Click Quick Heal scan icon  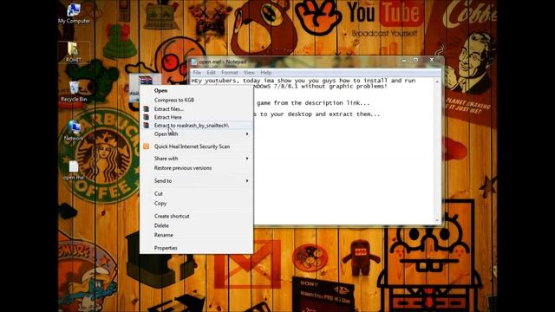[x=147, y=146]
